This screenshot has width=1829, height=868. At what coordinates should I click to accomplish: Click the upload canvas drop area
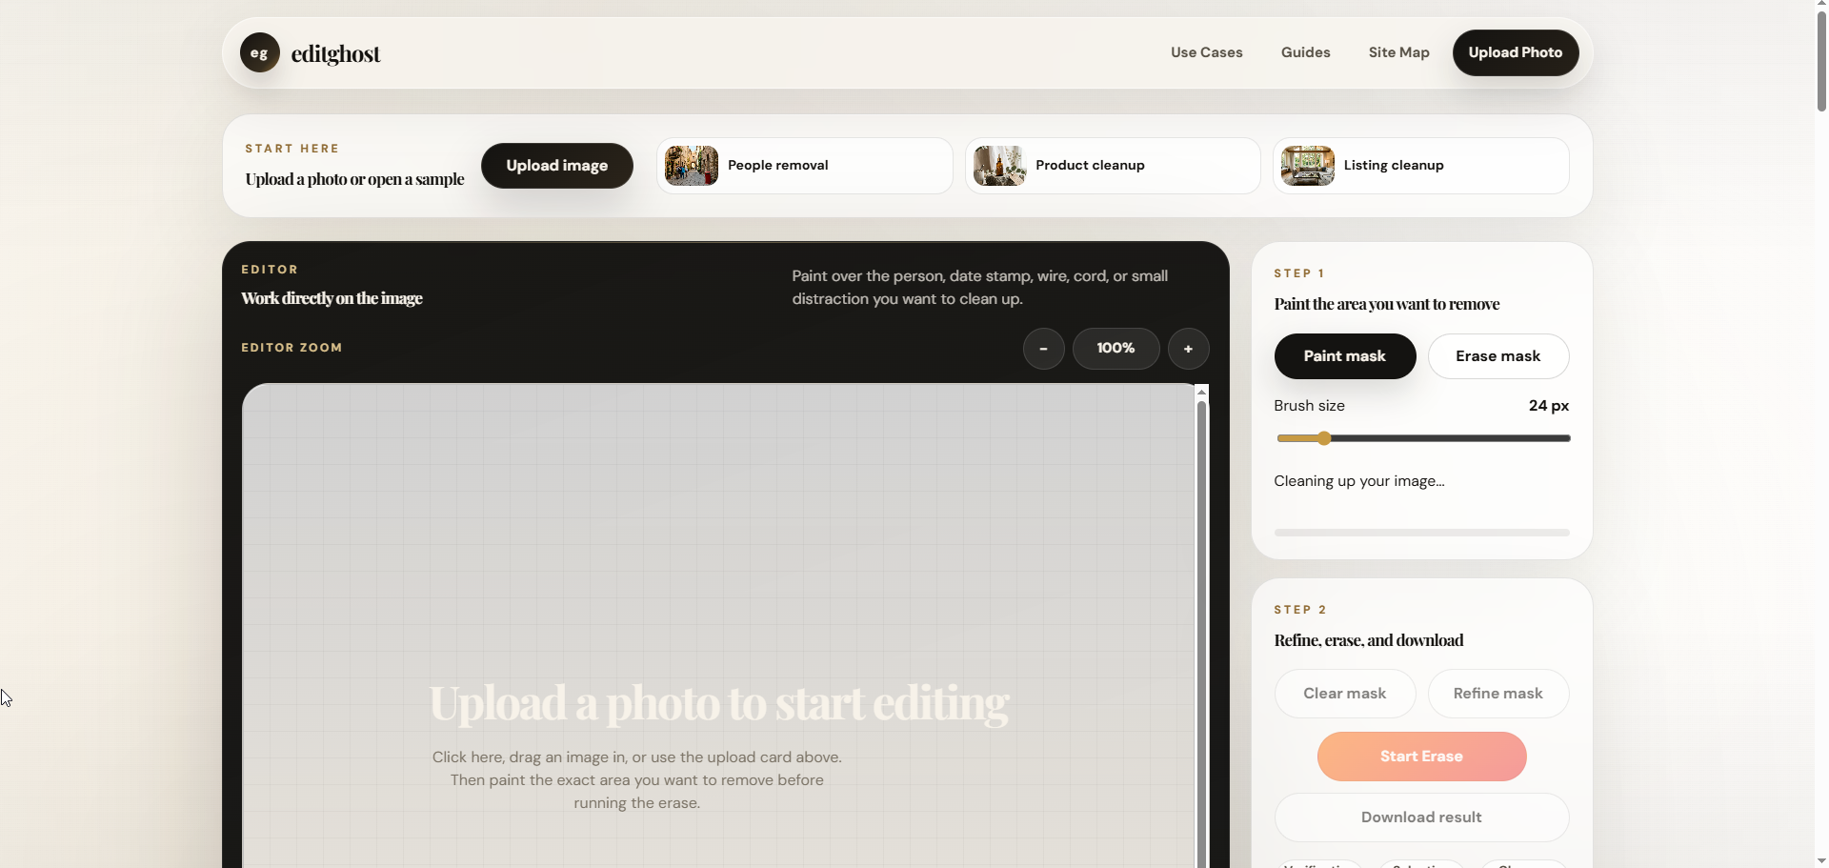point(718,626)
